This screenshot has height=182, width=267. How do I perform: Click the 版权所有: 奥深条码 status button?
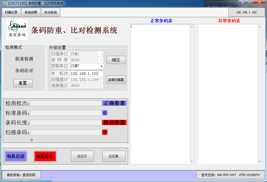pyautogui.click(x=21, y=175)
